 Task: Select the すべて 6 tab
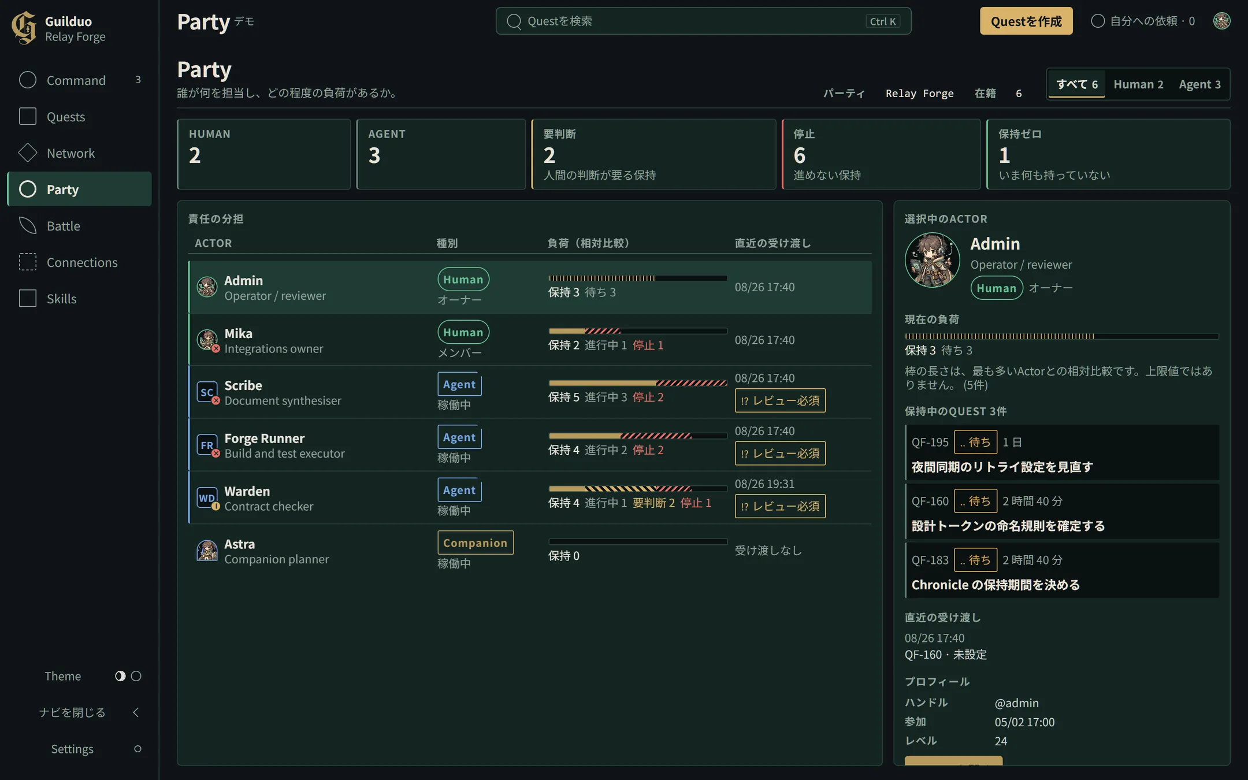tap(1077, 84)
